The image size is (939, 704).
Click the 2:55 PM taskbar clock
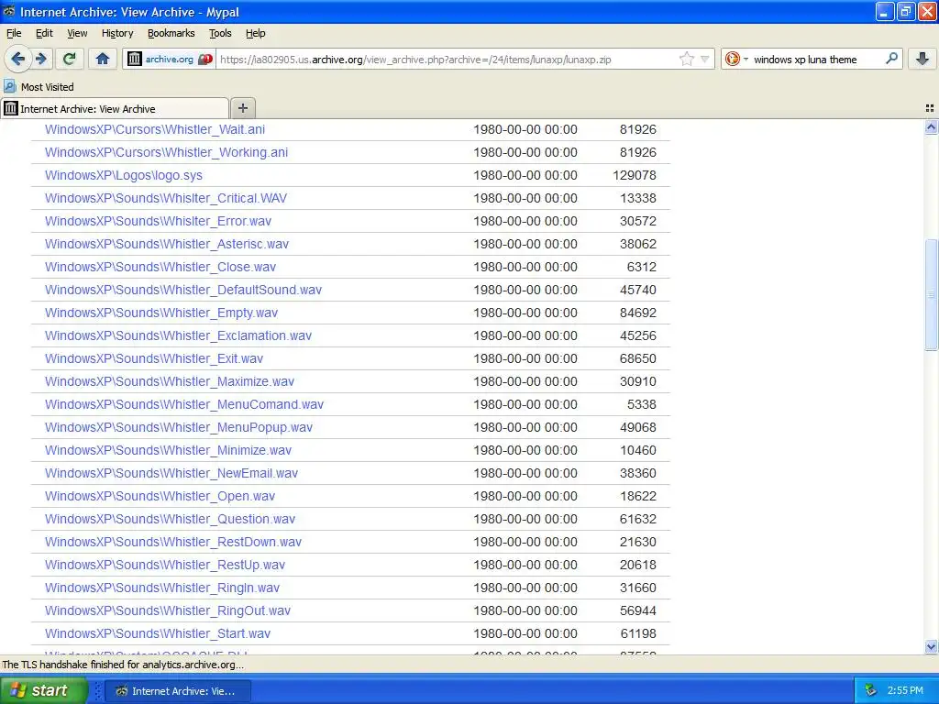point(905,691)
